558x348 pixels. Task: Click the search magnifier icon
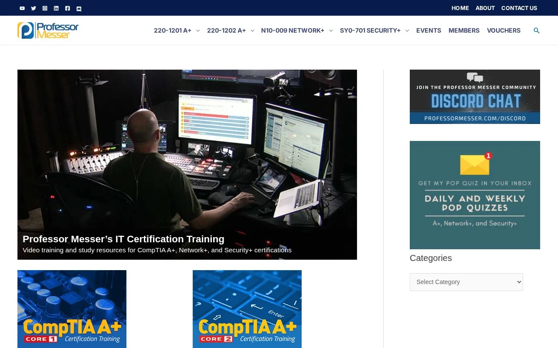click(537, 30)
